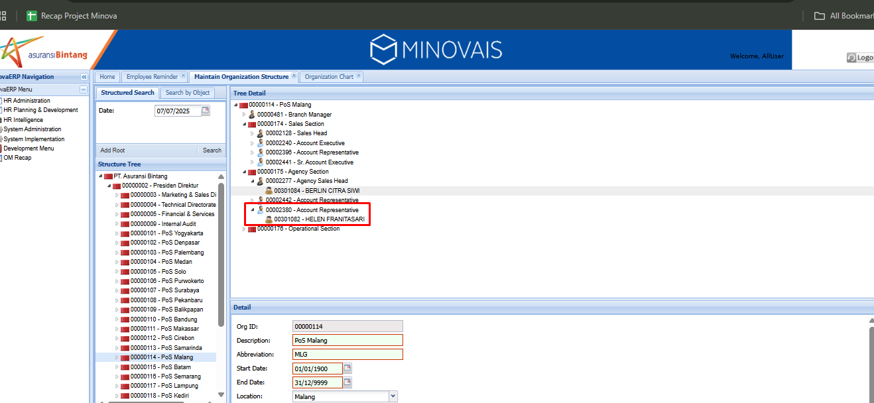Click the Structure Tree vertical scrollbar
The height and width of the screenshot is (403, 874).
[221, 254]
